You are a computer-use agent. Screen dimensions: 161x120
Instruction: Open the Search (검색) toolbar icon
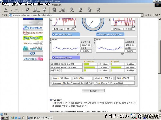(54, 10)
